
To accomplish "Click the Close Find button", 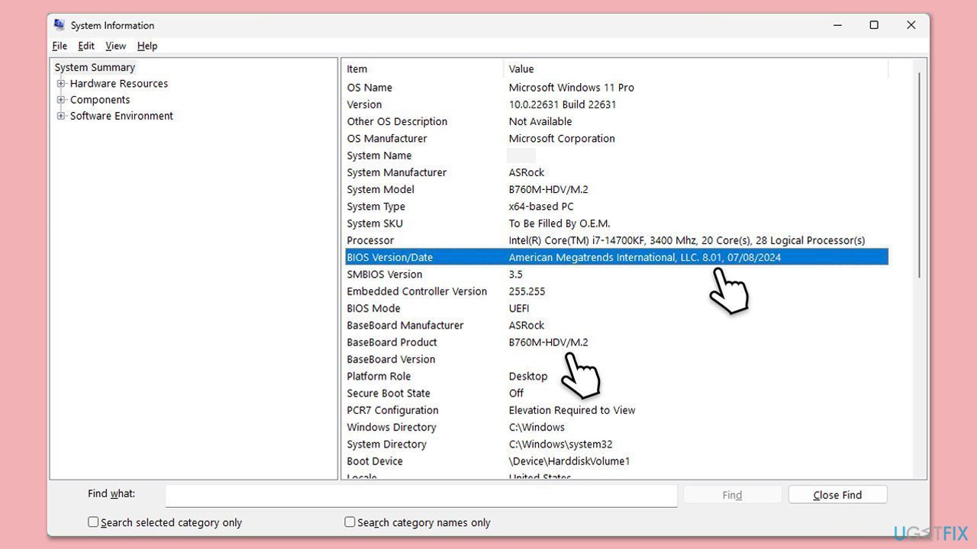I will point(837,494).
